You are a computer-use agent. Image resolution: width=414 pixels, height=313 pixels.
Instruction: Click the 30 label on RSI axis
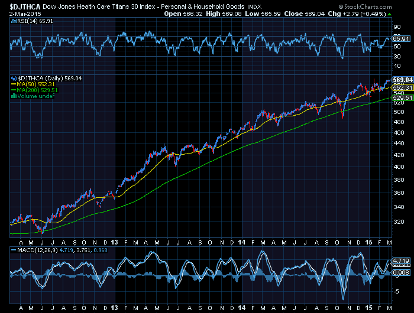point(397,57)
